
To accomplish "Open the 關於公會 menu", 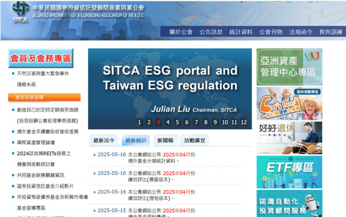I will [x=181, y=32].
